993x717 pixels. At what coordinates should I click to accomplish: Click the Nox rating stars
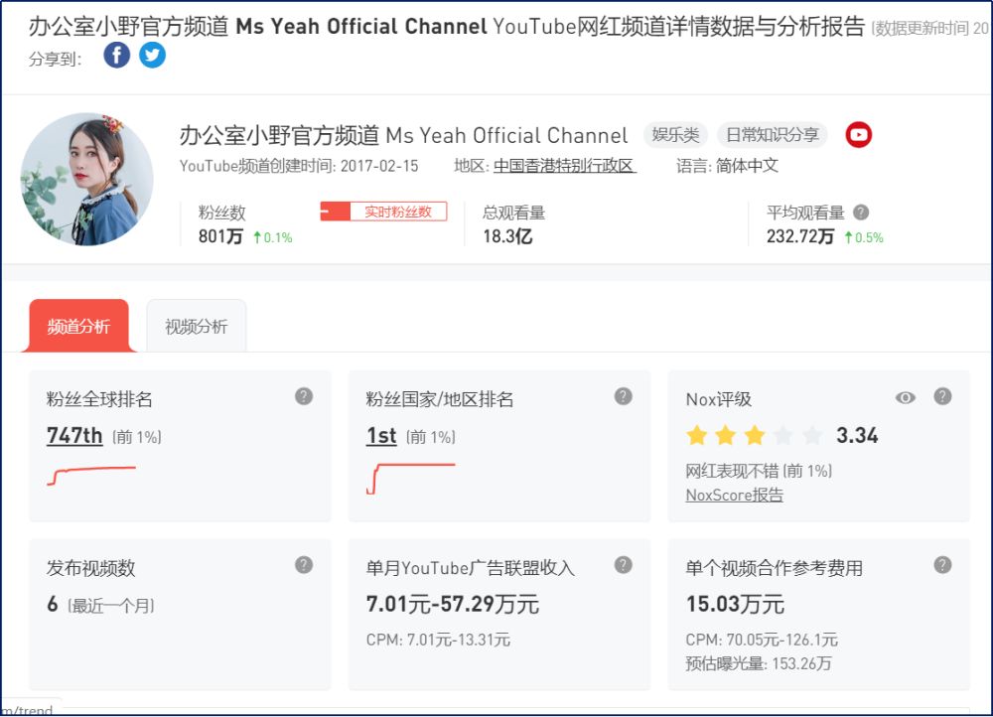click(x=755, y=435)
